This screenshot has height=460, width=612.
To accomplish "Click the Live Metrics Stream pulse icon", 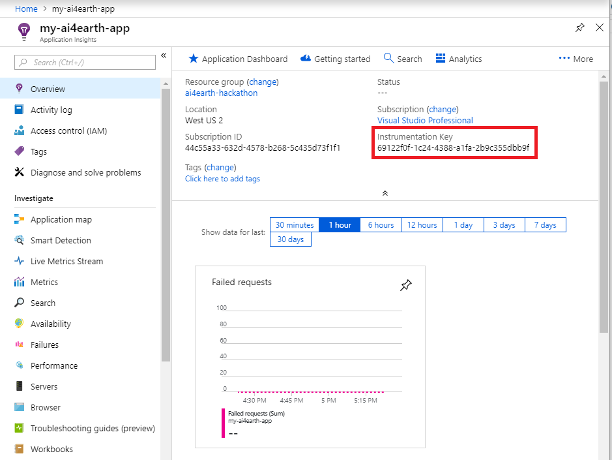I will coord(19,261).
